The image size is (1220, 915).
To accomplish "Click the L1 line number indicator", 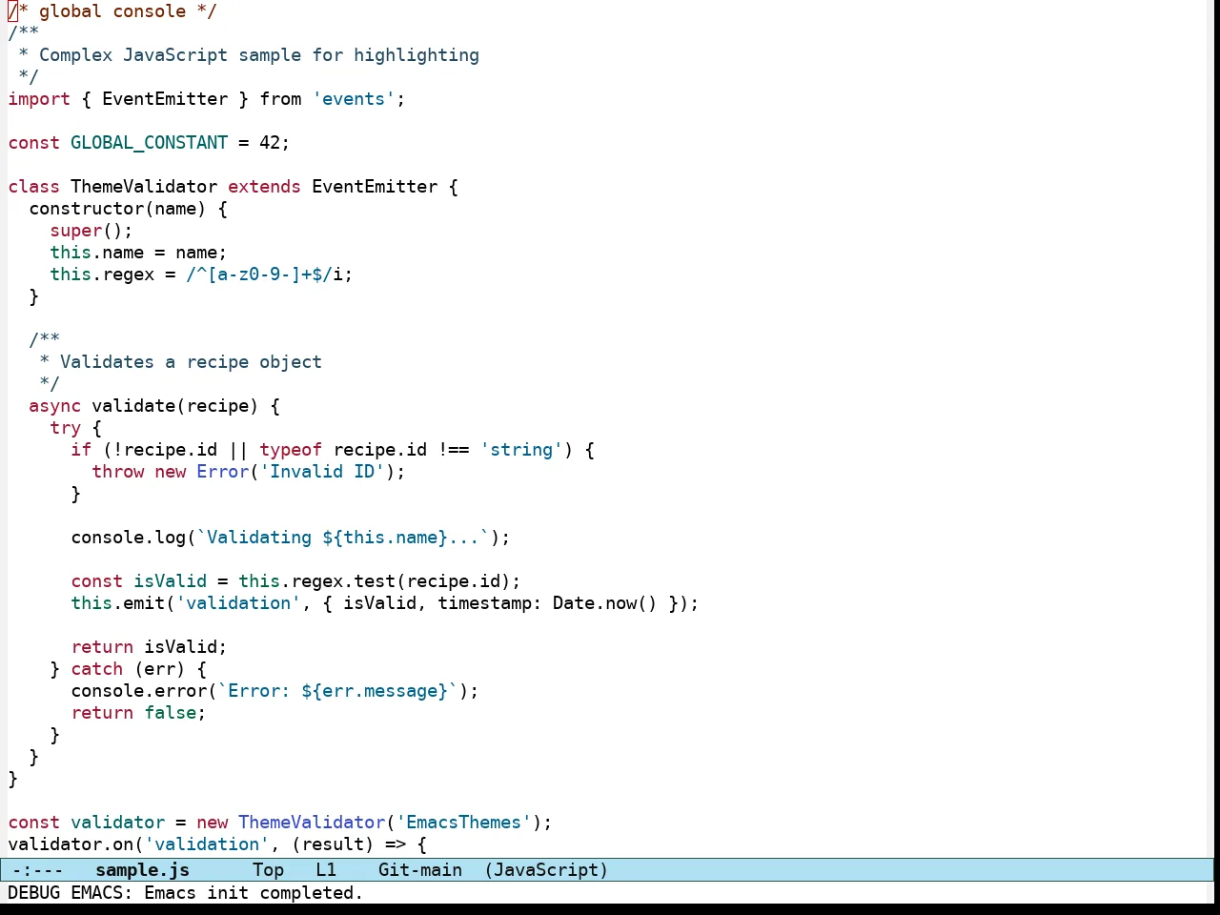I will [x=326, y=870].
